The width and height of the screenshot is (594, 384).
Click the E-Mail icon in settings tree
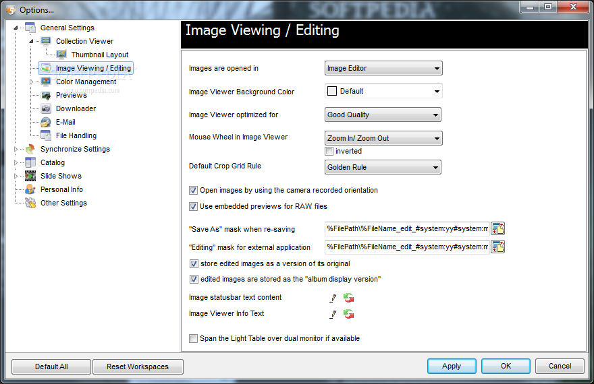pos(46,122)
